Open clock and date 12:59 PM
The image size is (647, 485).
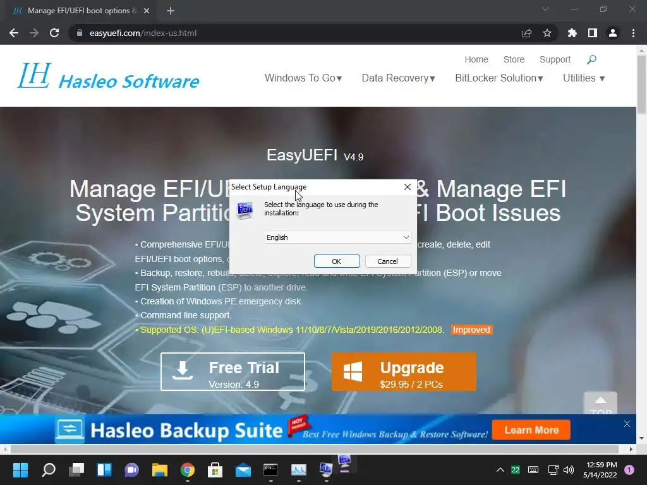point(600,470)
